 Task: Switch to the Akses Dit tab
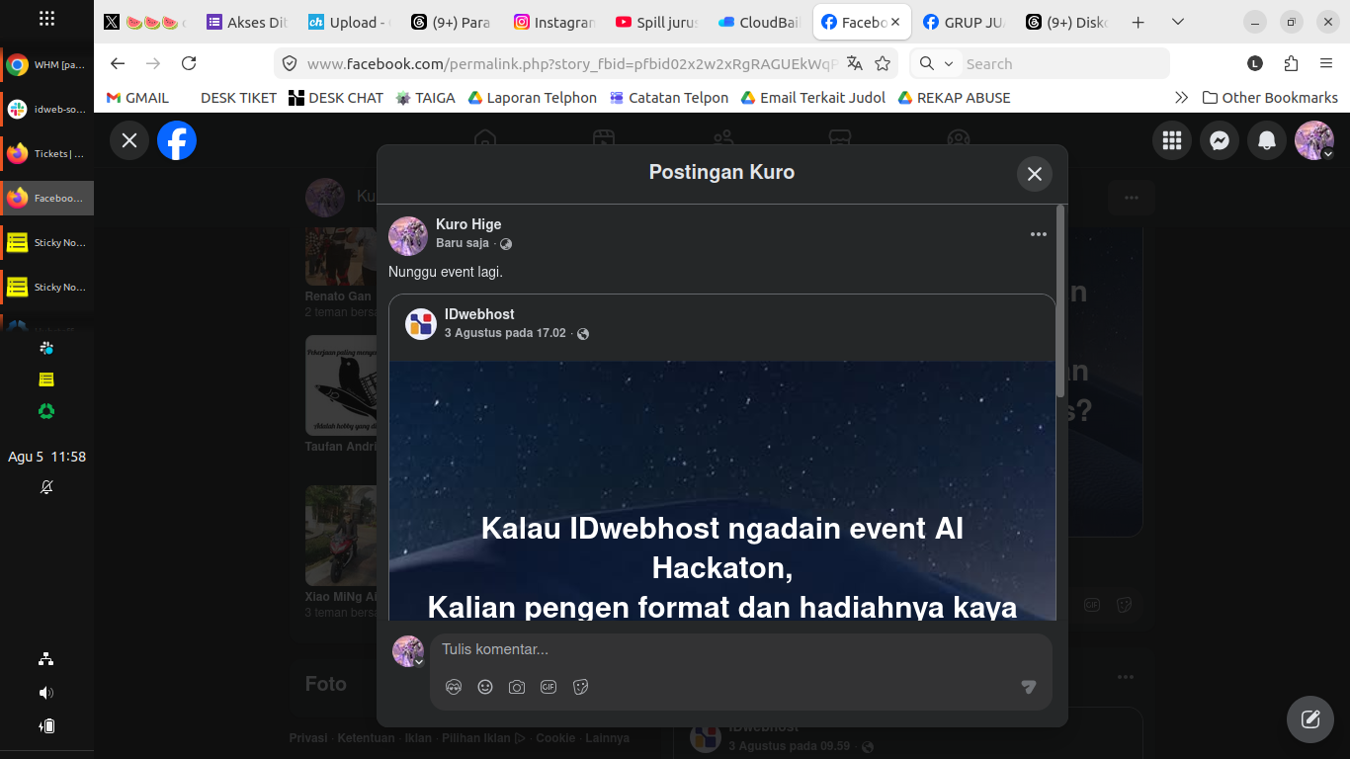247,22
